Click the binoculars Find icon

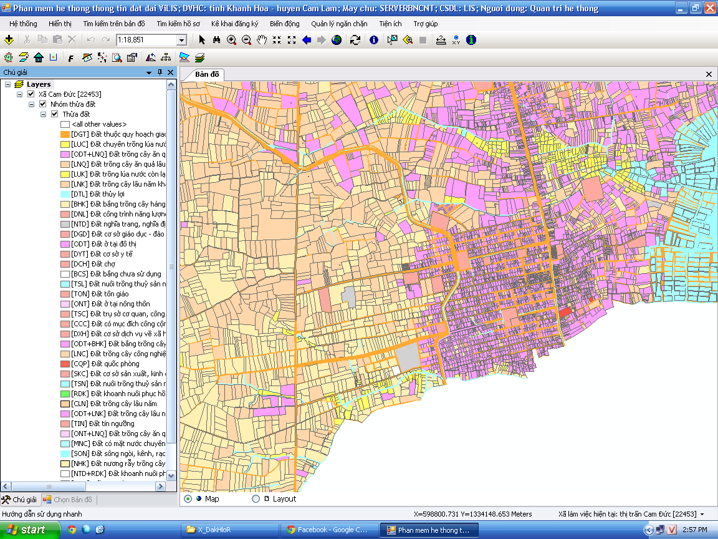tap(216, 40)
